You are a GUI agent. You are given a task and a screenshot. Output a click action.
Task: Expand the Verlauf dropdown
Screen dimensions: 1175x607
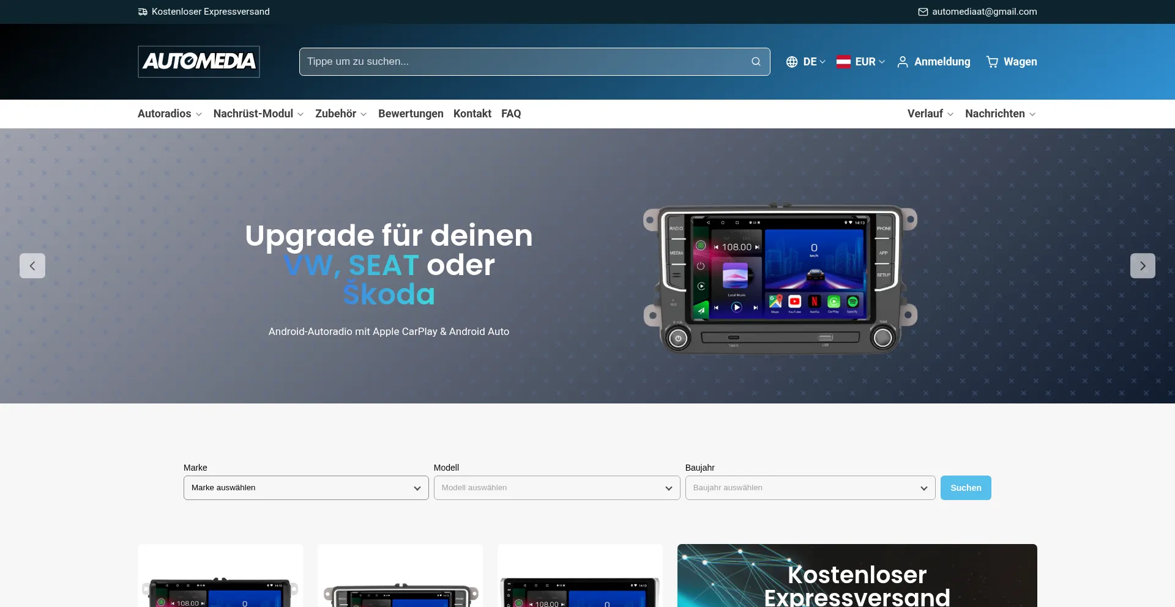pos(930,114)
